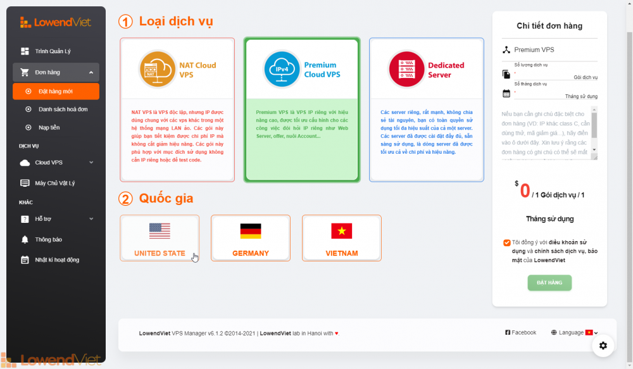Screen dimensions: 633x369
Task: Click the Hỗ trợ question mark icon
Action: pos(25,219)
